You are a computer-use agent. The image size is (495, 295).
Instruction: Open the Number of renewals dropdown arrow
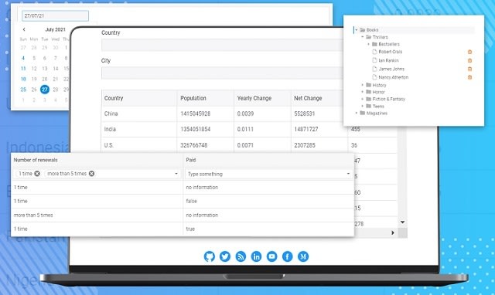[x=176, y=174]
